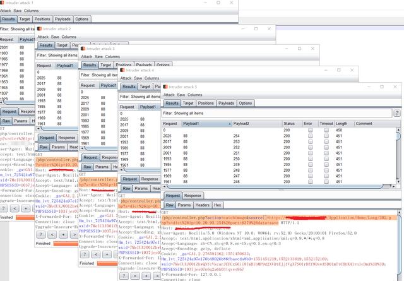Sort attack 5 results by Length column header
The width and height of the screenshot is (404, 281).
(345, 124)
